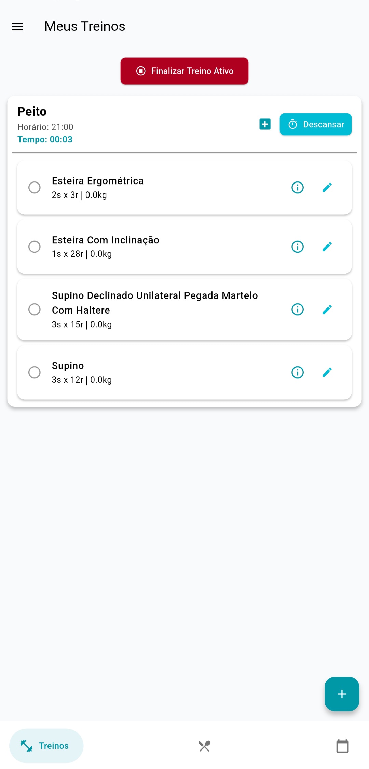Edit the Esteira Com Inclinação exercise
This screenshot has height=769, width=369.
[327, 247]
